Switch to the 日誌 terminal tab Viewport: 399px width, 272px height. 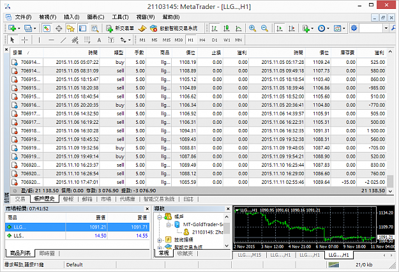tap(188, 199)
